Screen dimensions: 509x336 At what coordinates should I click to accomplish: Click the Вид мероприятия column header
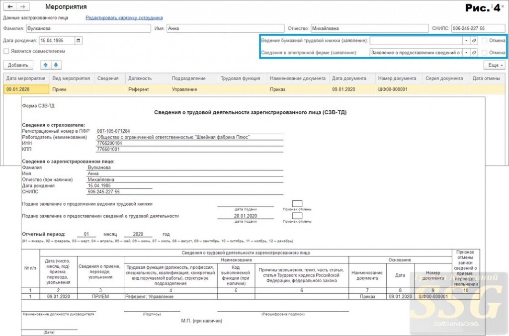pyautogui.click(x=72, y=78)
